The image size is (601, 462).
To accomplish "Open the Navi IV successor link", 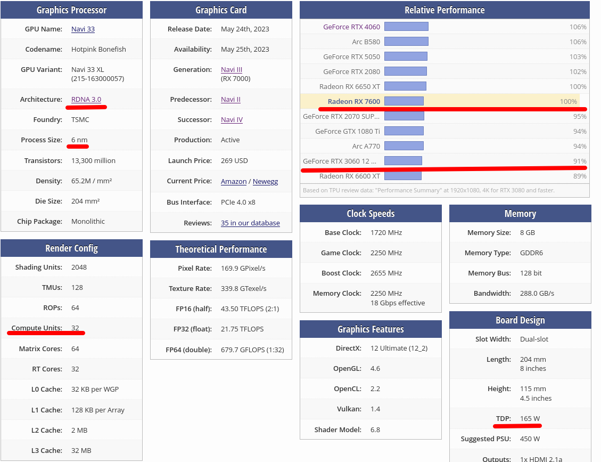I will [x=232, y=120].
